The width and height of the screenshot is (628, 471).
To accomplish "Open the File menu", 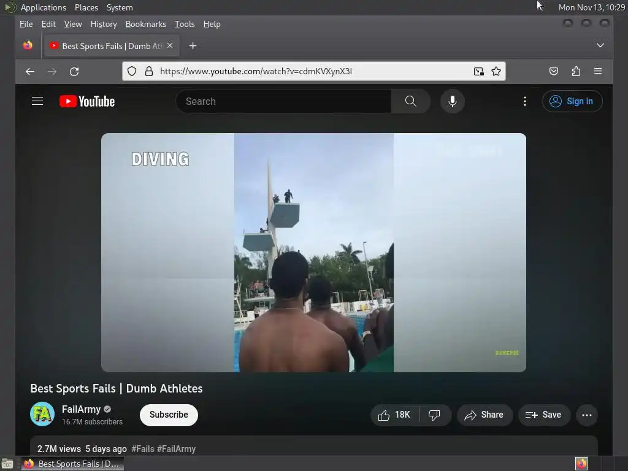I will (26, 24).
